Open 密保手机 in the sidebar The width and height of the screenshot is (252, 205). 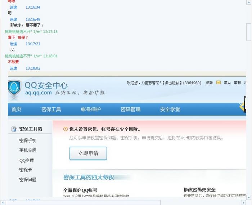point(28,141)
